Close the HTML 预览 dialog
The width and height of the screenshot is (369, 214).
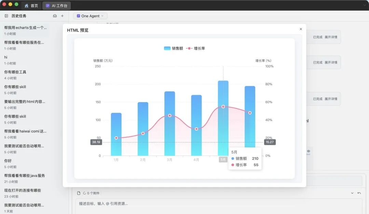point(301,29)
